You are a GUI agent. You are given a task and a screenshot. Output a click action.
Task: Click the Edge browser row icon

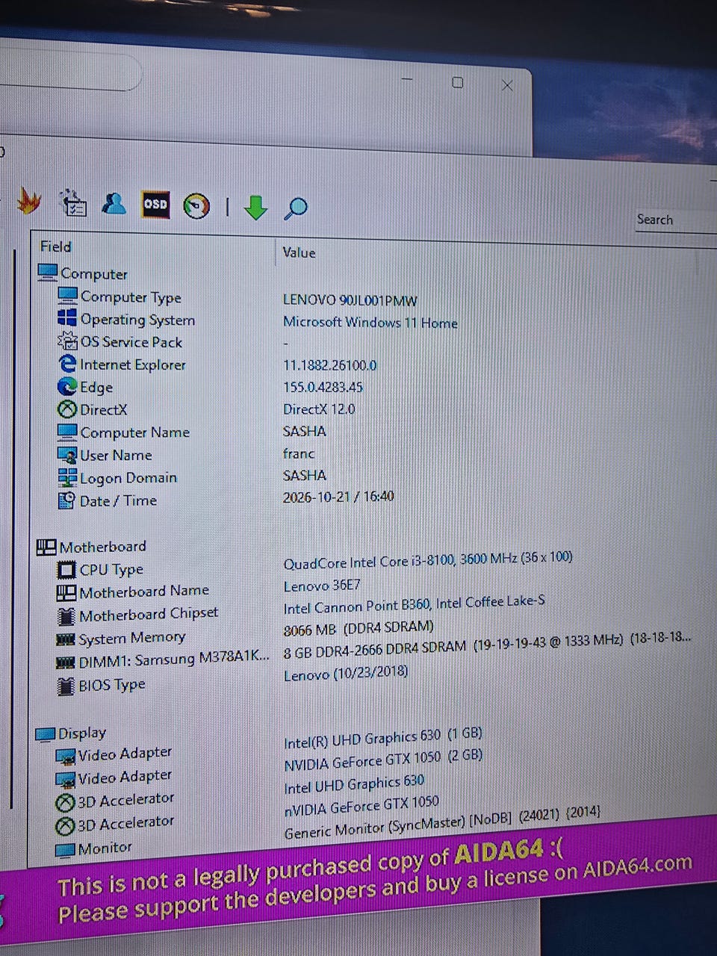67,386
